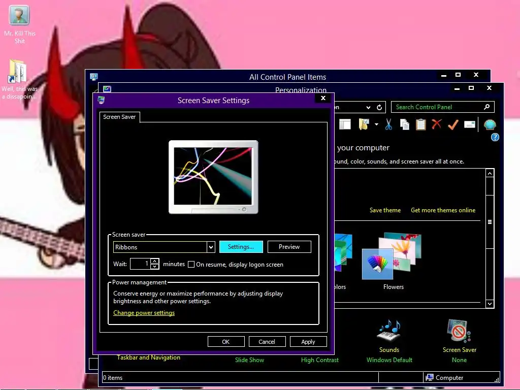Screen dimensions: 520x390
Task: Click Cancel in Screen Saver Settings
Action: (267, 342)
